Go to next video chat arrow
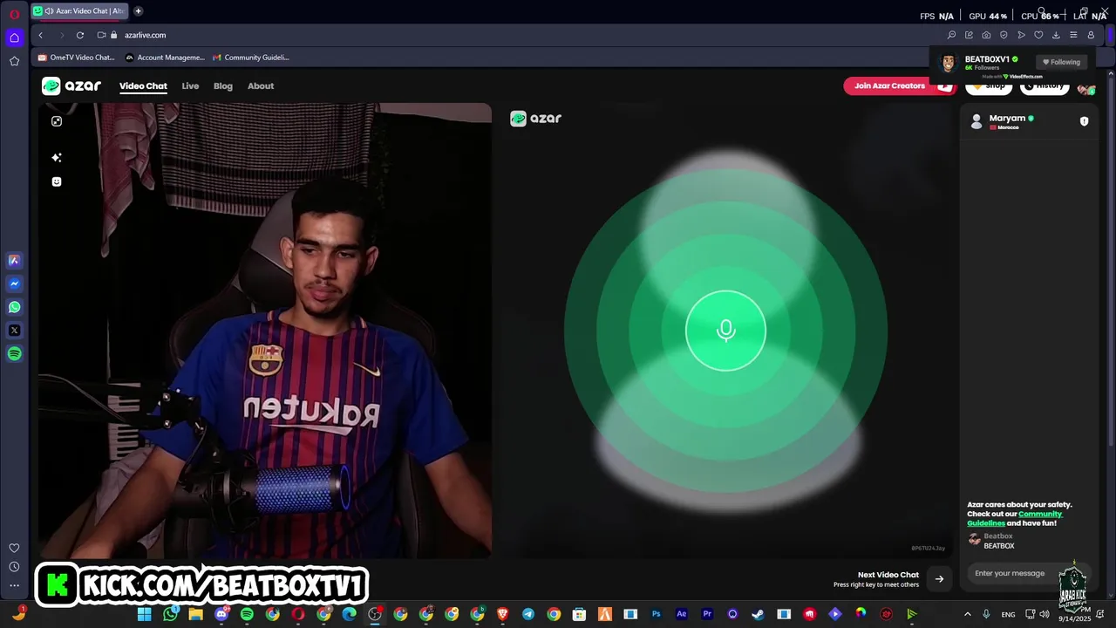1116x628 pixels. click(x=939, y=578)
